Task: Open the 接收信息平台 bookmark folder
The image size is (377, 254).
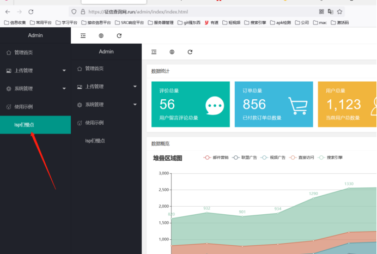Action: (96, 22)
